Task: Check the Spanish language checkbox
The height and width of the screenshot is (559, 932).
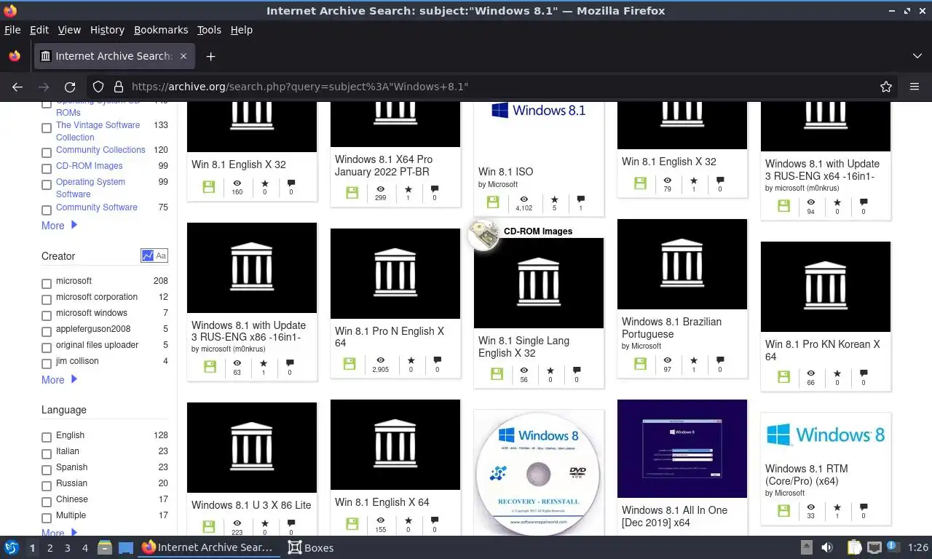Action: click(47, 470)
